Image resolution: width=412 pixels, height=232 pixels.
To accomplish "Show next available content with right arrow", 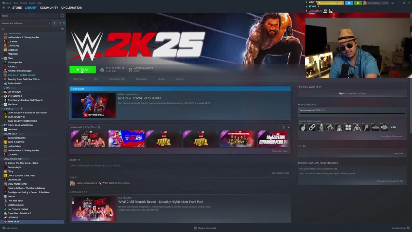I will point(284,127).
